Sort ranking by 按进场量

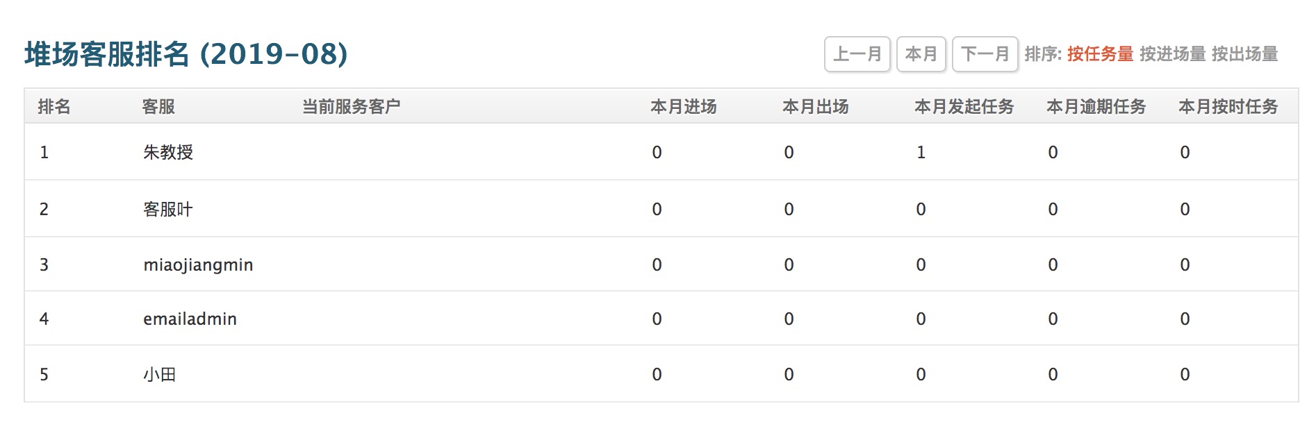1172,54
